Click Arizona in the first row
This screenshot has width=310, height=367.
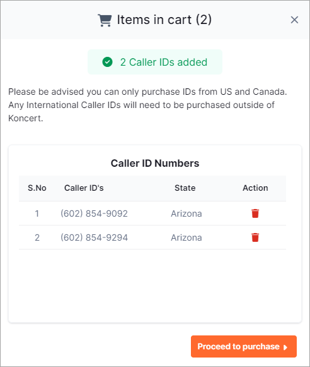tap(187, 214)
